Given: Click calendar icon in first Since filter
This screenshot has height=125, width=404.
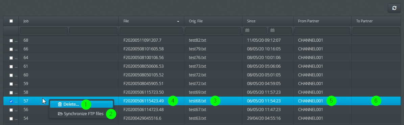Looking at the screenshot, I should (247, 30).
